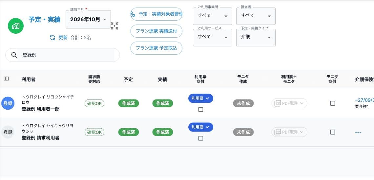Image resolution: width=374 pixels, height=180 pixels.
Task: Click the 利用票+モニタ column header
Action: pos(289,79)
